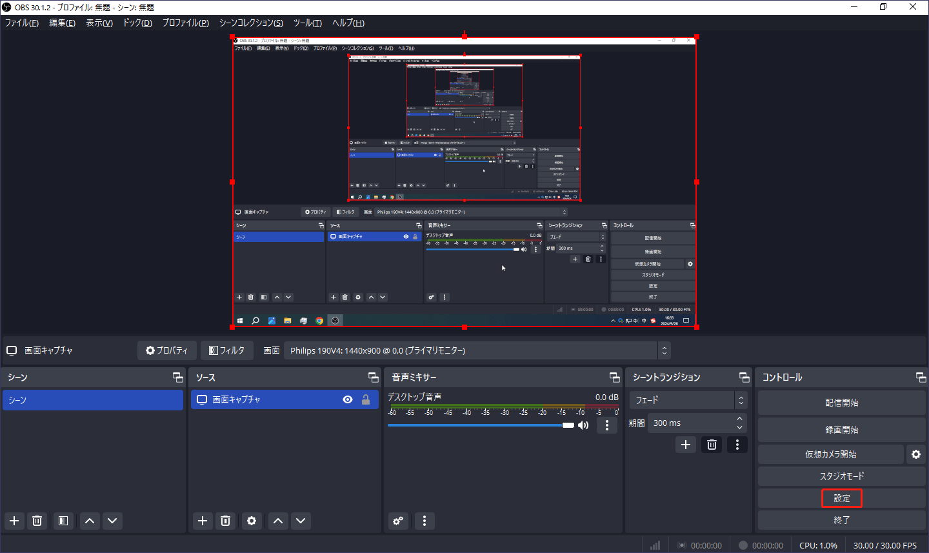
Task: Open 設定 settings button
Action: 842,498
